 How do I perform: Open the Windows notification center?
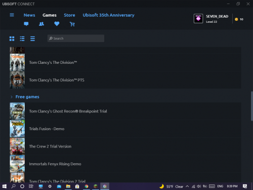[x=245, y=186]
